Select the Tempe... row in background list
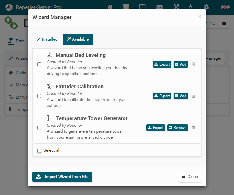Image resolution: width=234 pixels, height=195 pixels. point(16,110)
